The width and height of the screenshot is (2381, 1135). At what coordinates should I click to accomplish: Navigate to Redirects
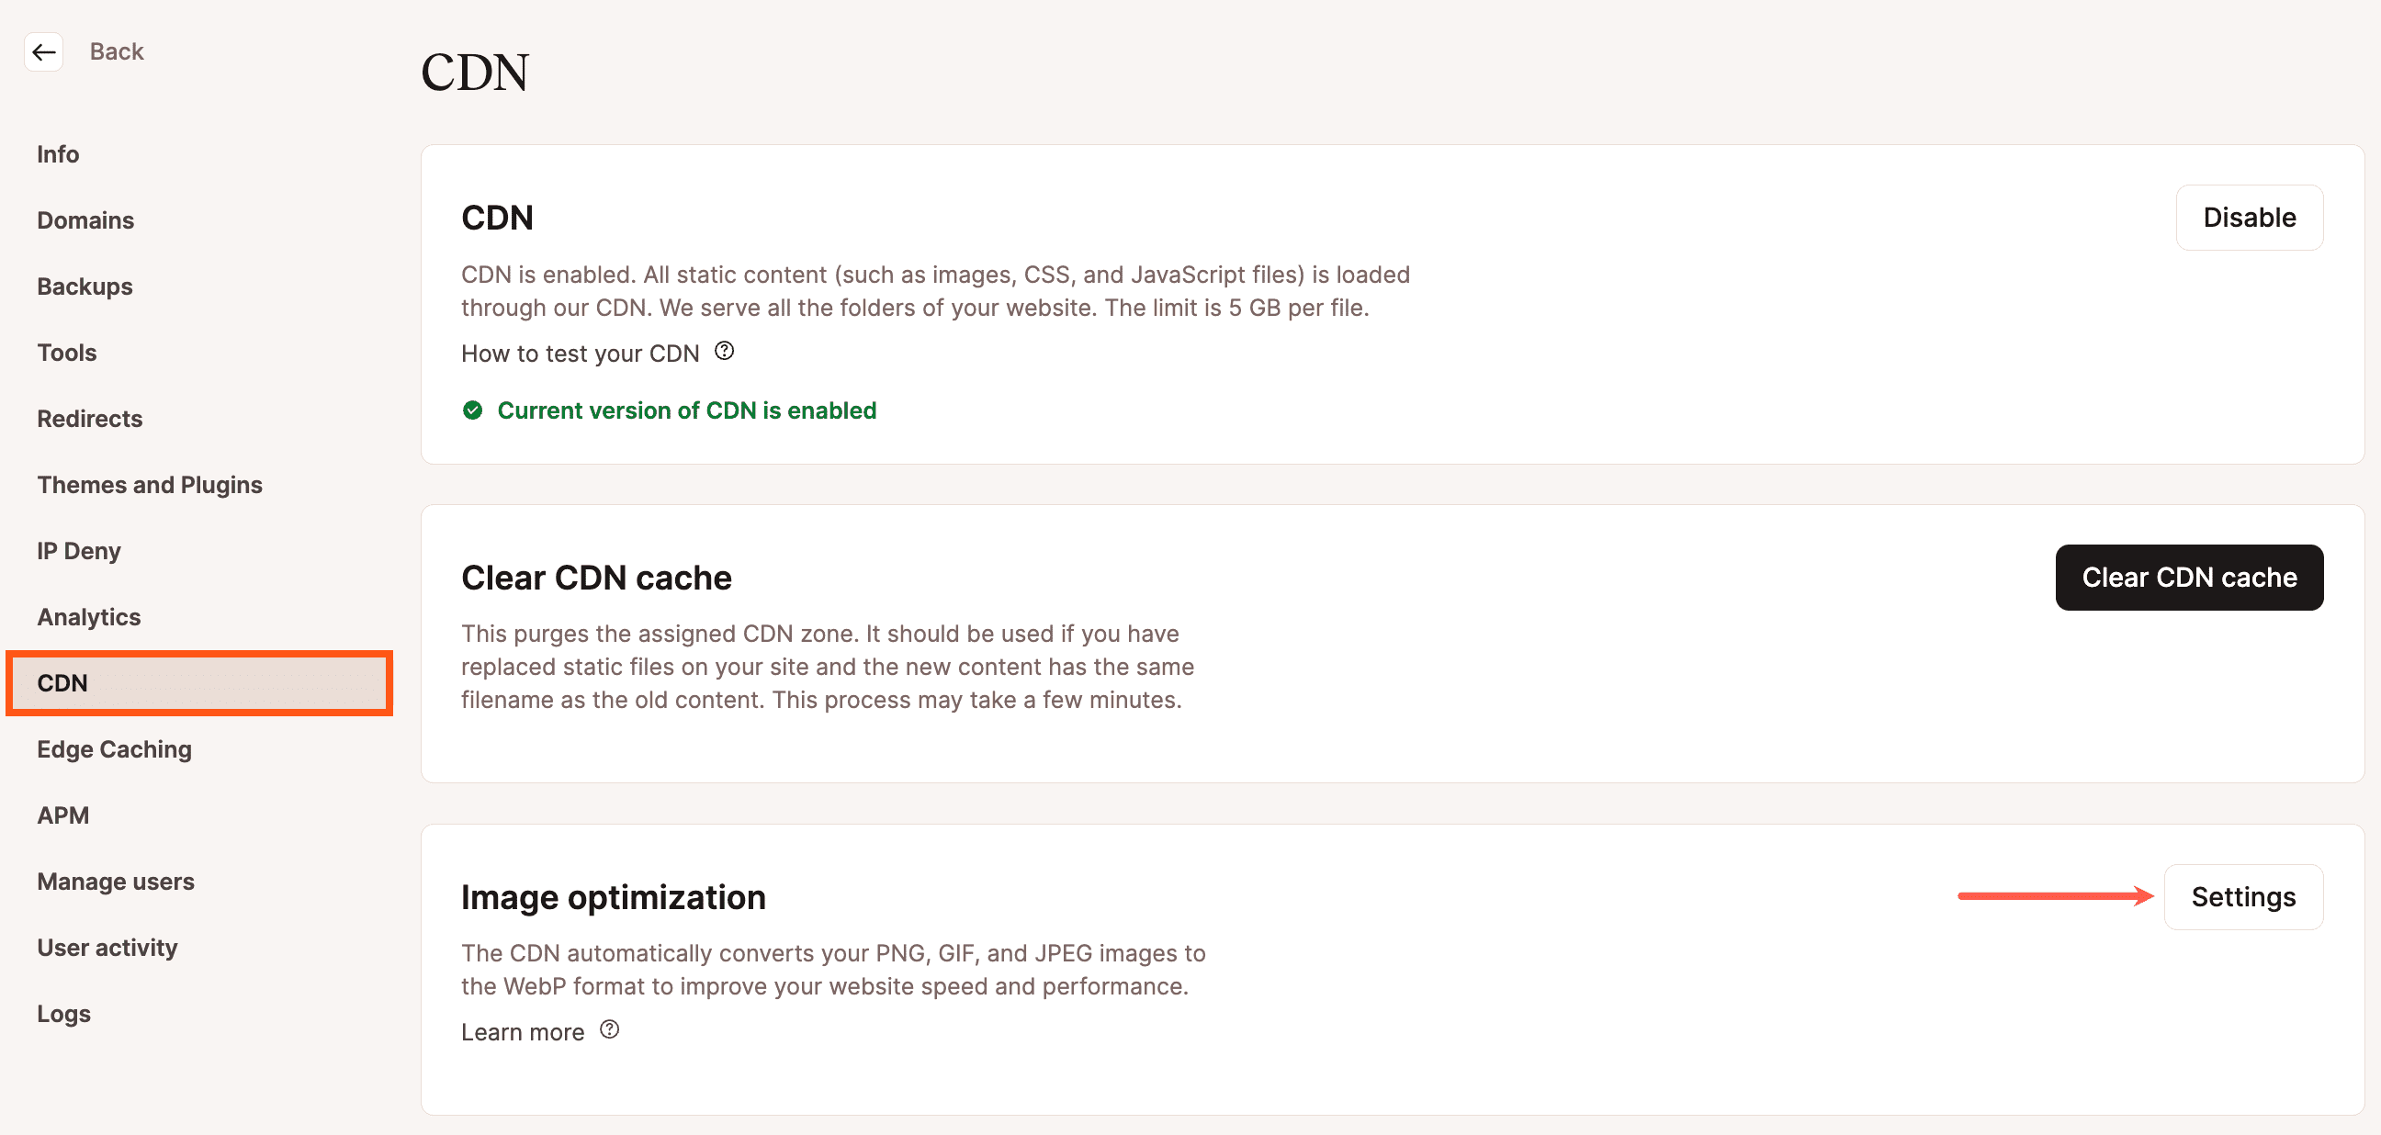coord(90,419)
